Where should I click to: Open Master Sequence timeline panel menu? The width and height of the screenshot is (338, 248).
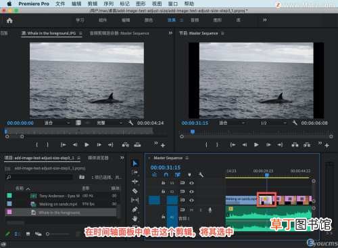coord(187,158)
